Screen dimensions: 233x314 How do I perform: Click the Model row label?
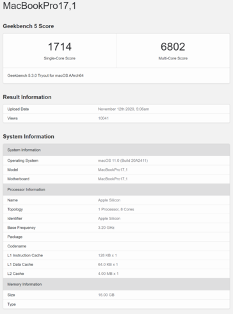(13, 169)
